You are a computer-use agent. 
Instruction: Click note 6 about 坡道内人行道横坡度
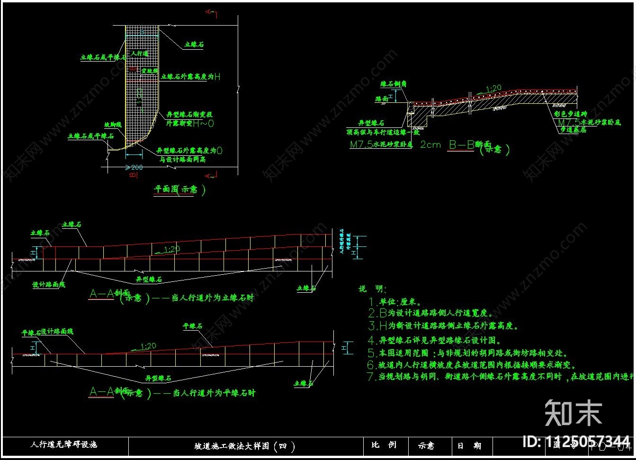(472, 365)
